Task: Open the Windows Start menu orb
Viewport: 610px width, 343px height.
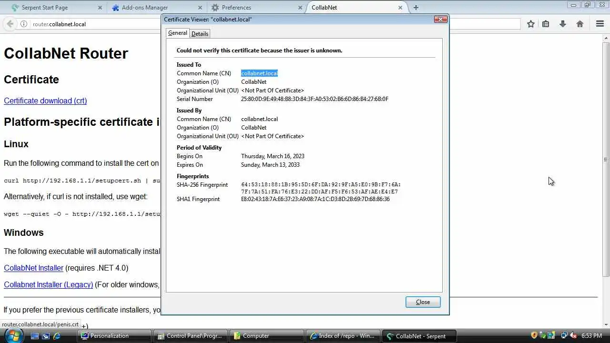Action: tap(13, 335)
